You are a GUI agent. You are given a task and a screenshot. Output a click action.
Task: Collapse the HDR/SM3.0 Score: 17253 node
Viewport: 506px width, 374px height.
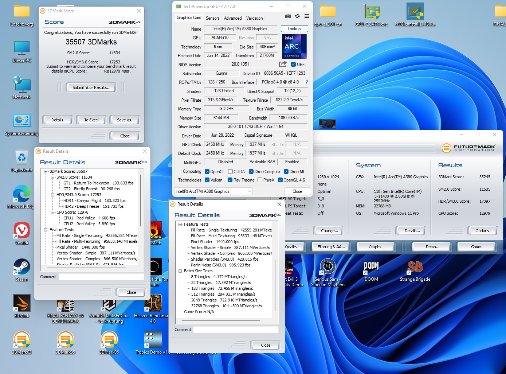coord(53,195)
